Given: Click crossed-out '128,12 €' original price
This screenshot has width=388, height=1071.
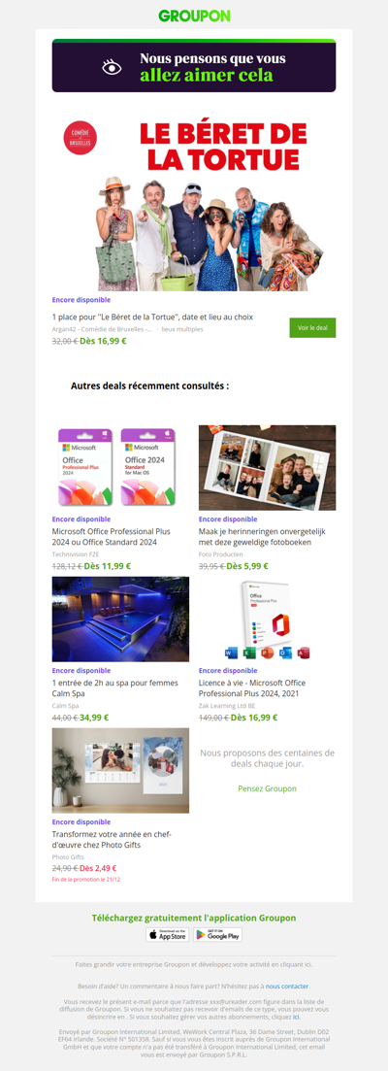Looking at the screenshot, I should point(68,565).
